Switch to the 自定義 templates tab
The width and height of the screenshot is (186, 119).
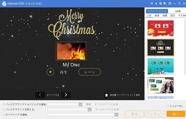pos(178,11)
